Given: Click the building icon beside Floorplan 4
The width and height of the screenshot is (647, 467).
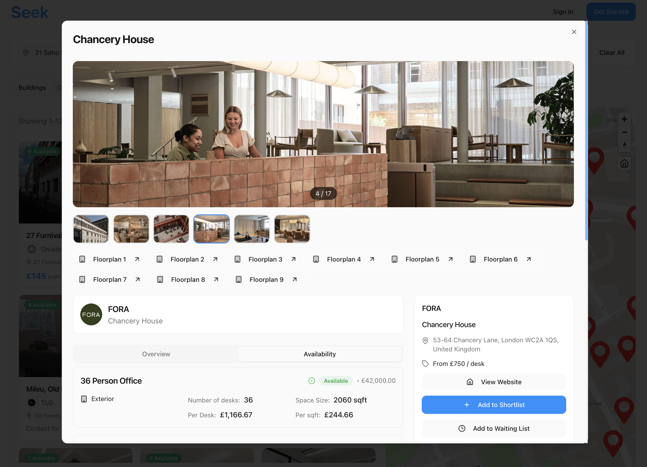Looking at the screenshot, I should tap(316, 259).
